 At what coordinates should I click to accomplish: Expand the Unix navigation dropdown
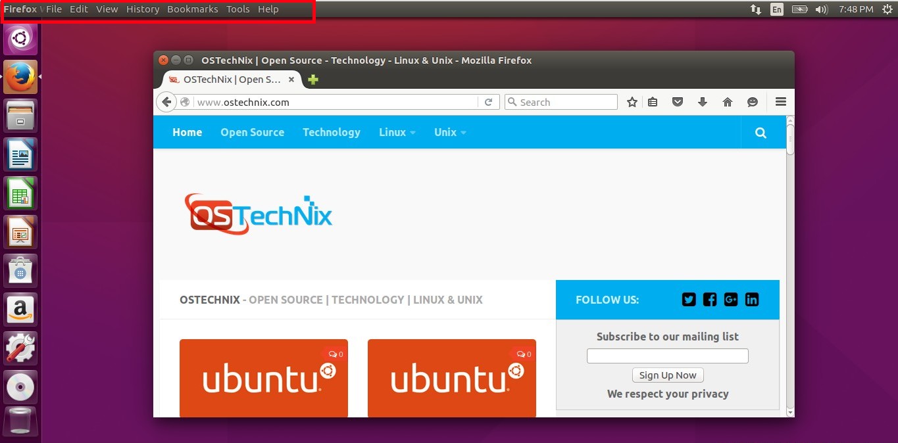tap(451, 132)
